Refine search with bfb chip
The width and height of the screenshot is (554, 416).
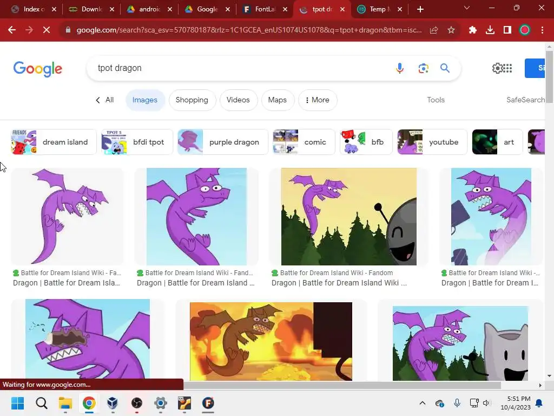[366, 142]
